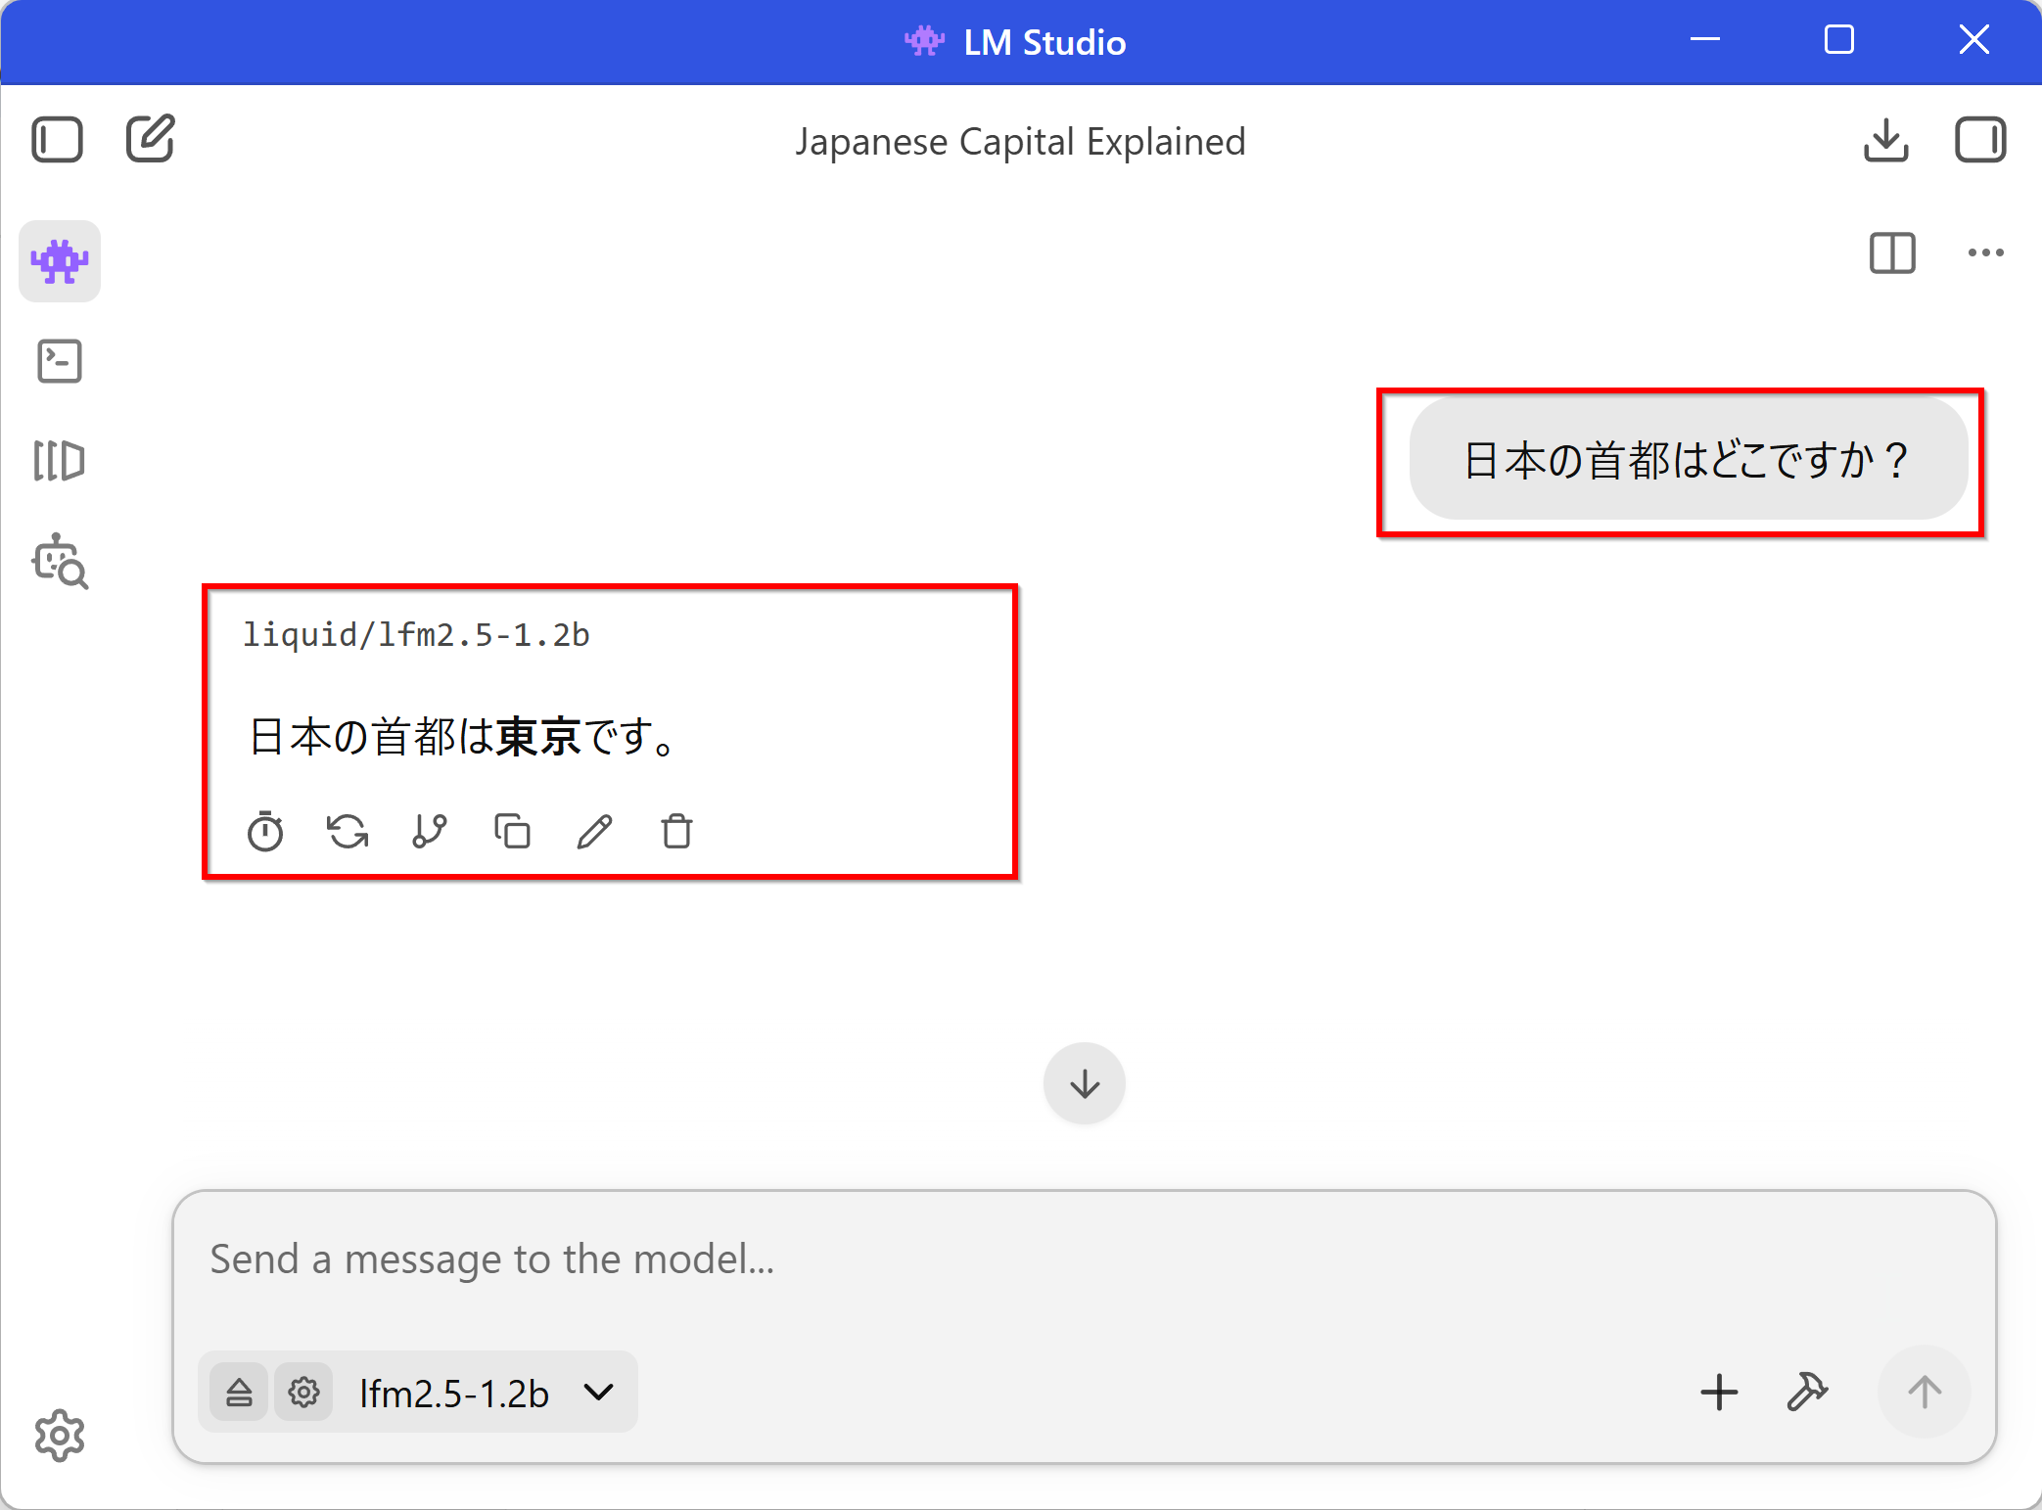Click the downloads icon in header

coord(1885,139)
